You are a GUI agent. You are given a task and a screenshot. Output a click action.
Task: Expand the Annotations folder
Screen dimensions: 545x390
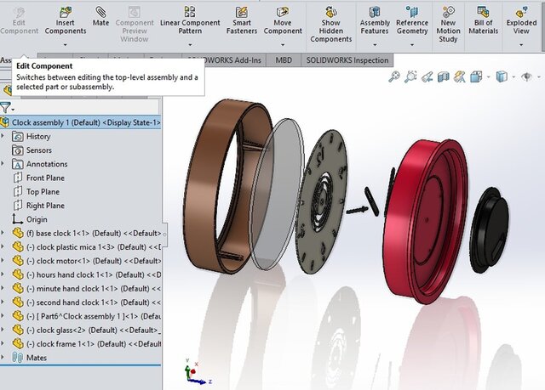[3, 164]
